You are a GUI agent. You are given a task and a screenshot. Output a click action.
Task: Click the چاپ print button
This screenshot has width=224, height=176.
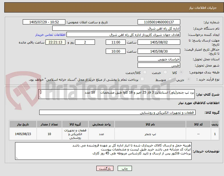tap(125, 168)
